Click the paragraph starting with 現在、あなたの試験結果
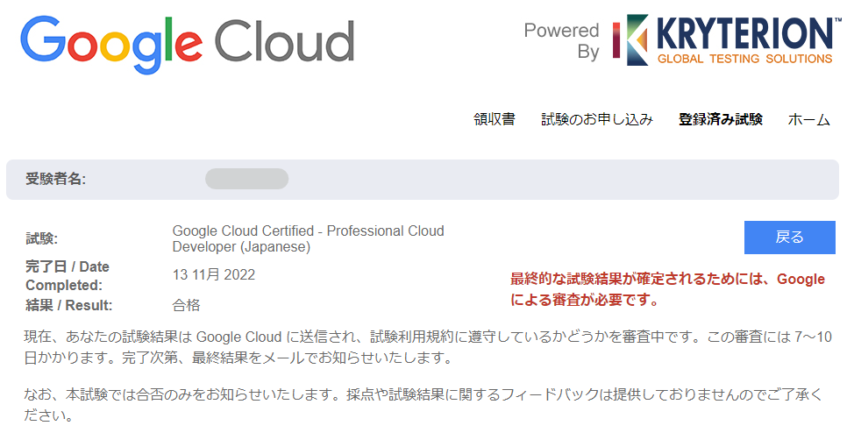Viewport: 854px width, 447px height. click(428, 347)
